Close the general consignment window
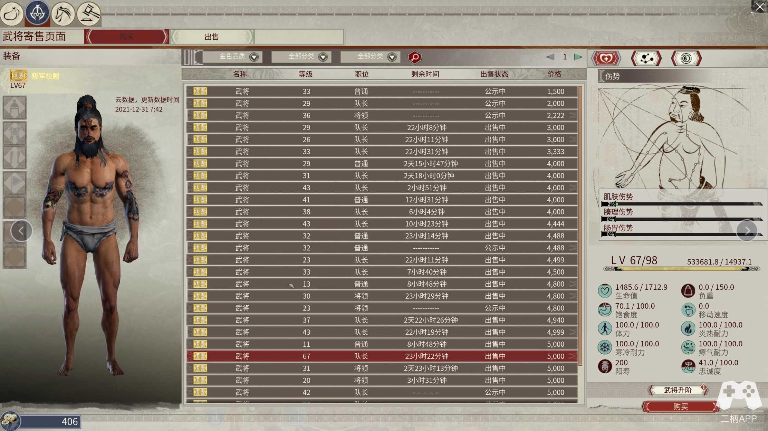This screenshot has height=431, width=768. coord(759,7)
